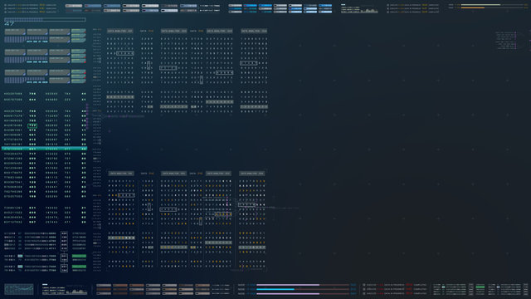Toggle the third checkbox in top-left status rows

tap(6, 12)
